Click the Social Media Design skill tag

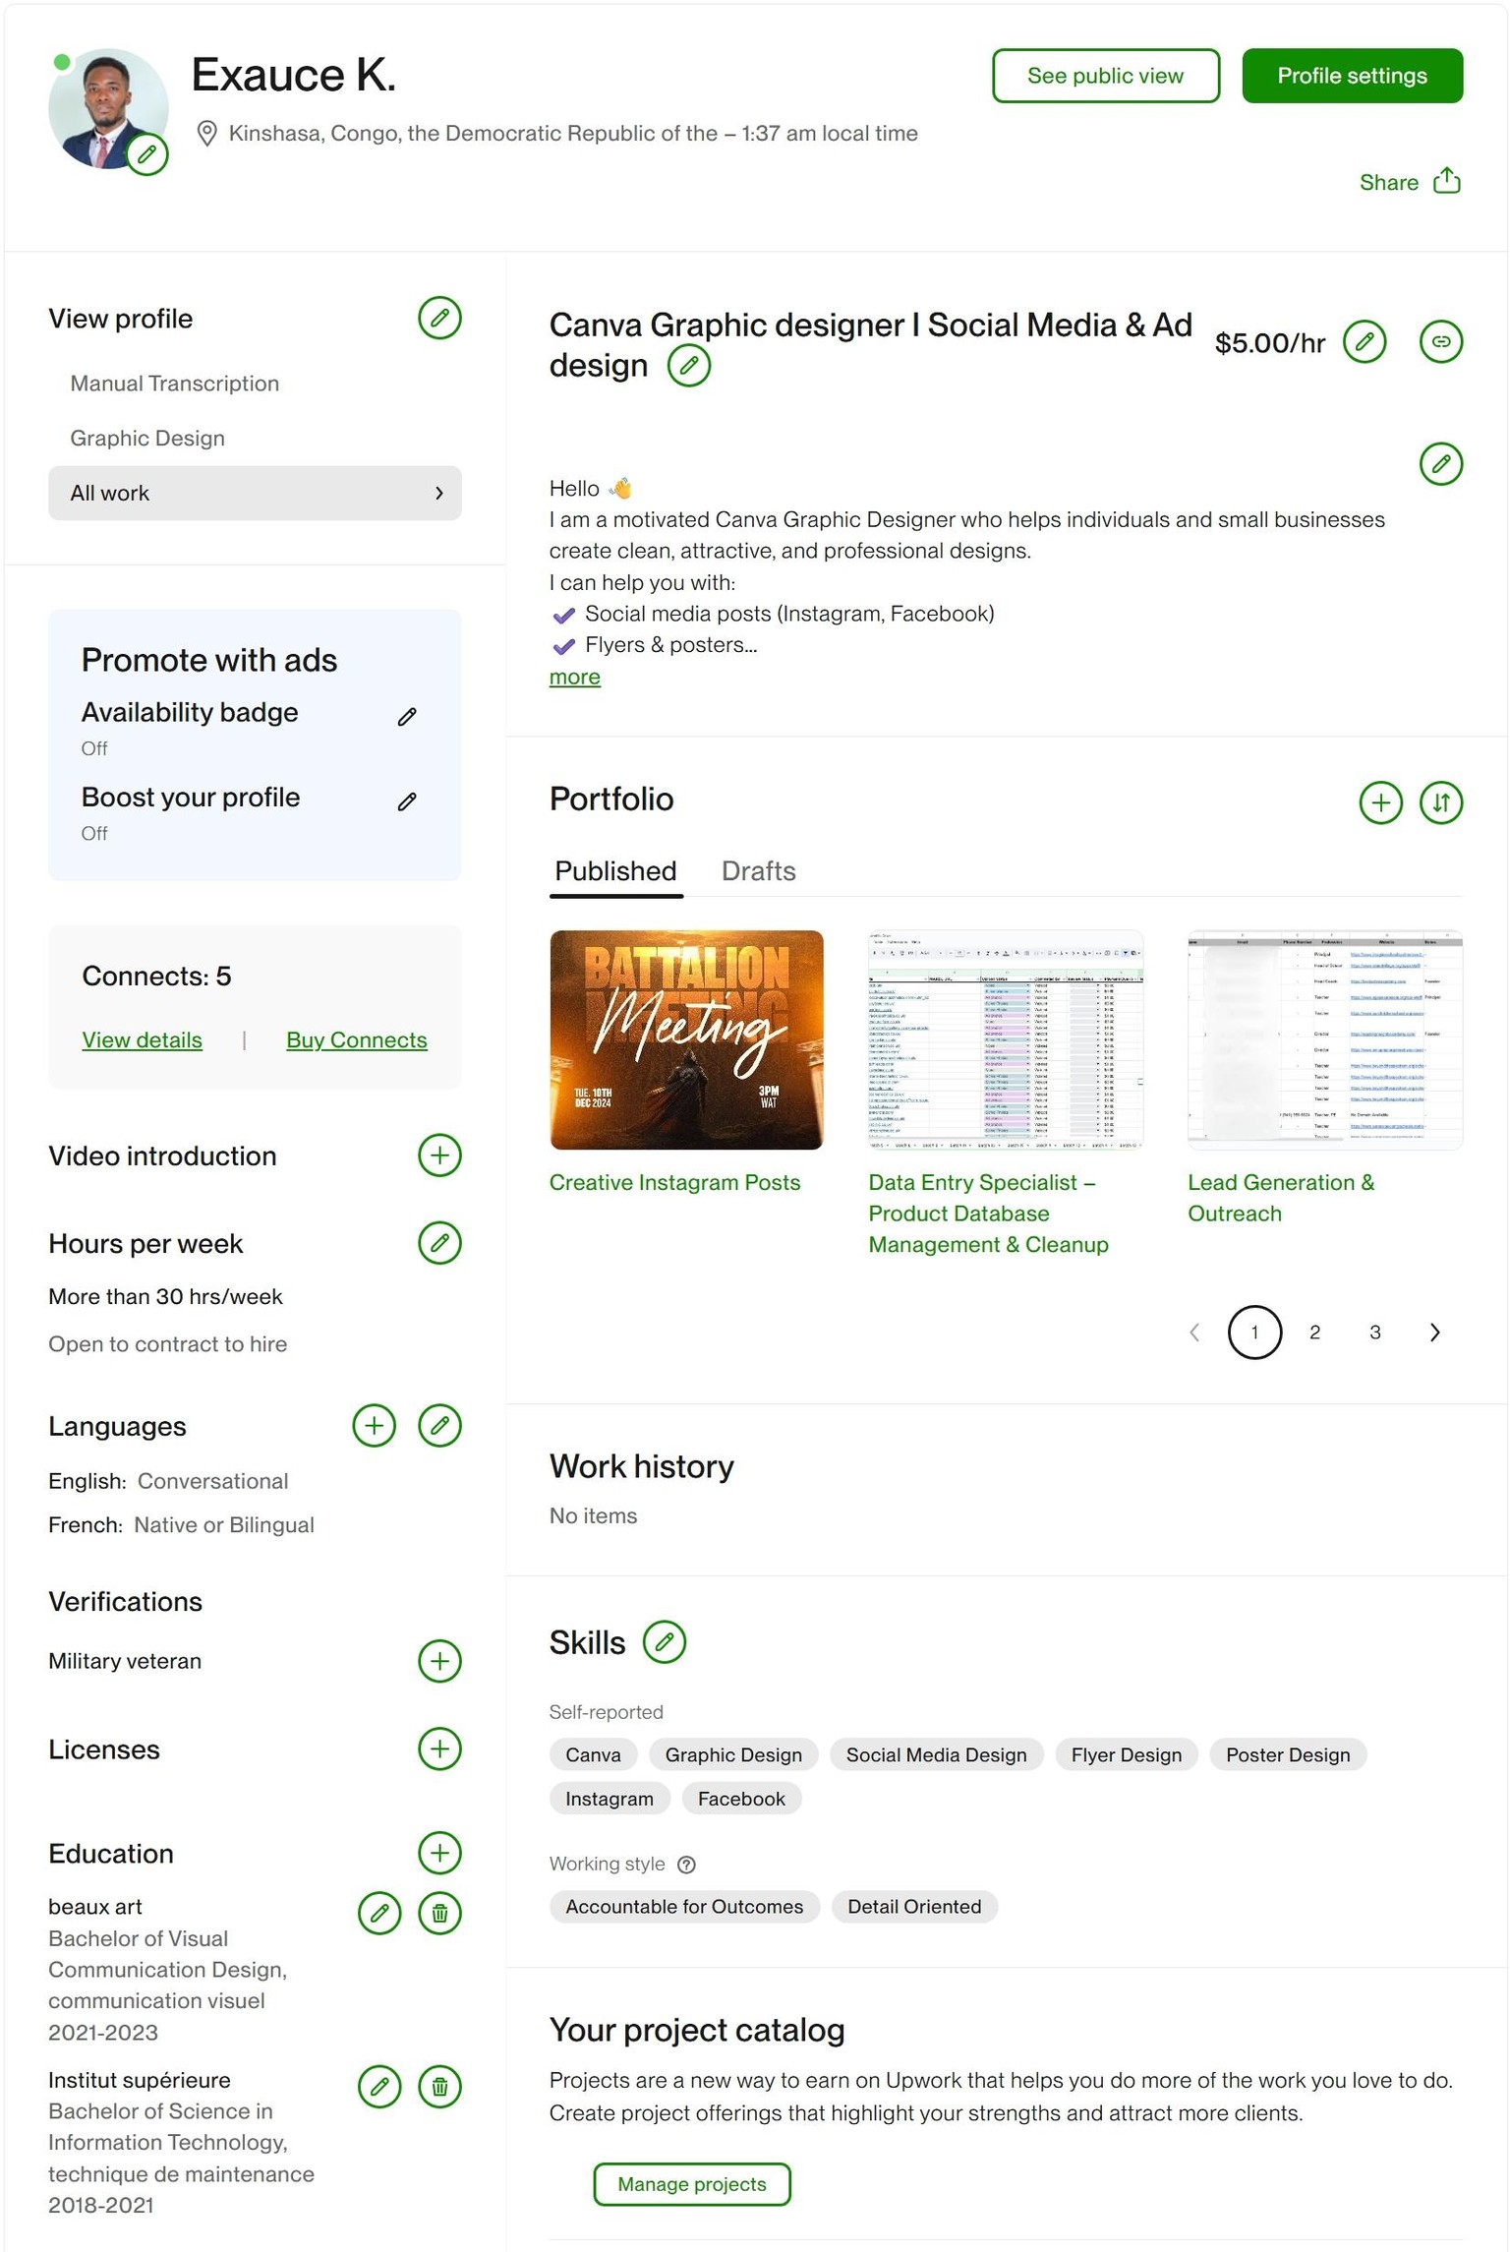pos(936,1755)
